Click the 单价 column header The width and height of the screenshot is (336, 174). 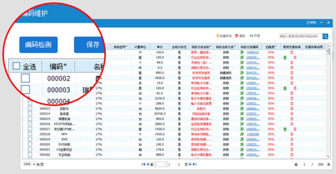(x=160, y=47)
